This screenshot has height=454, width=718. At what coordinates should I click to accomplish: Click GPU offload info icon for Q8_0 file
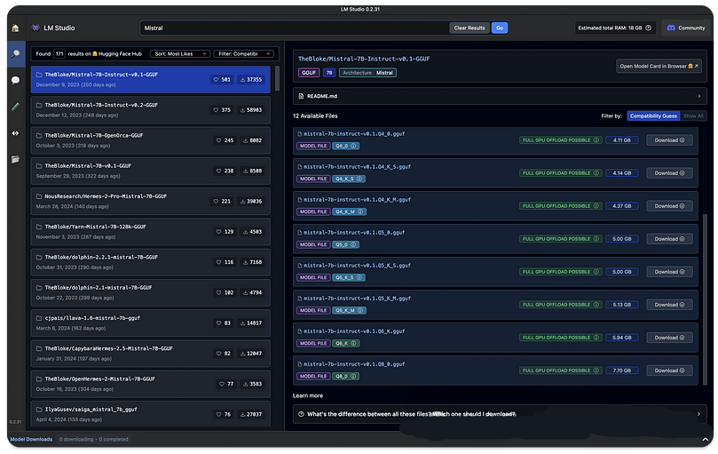[596, 370]
